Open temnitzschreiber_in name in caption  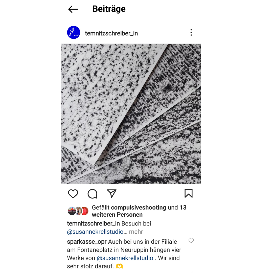(x=93, y=223)
